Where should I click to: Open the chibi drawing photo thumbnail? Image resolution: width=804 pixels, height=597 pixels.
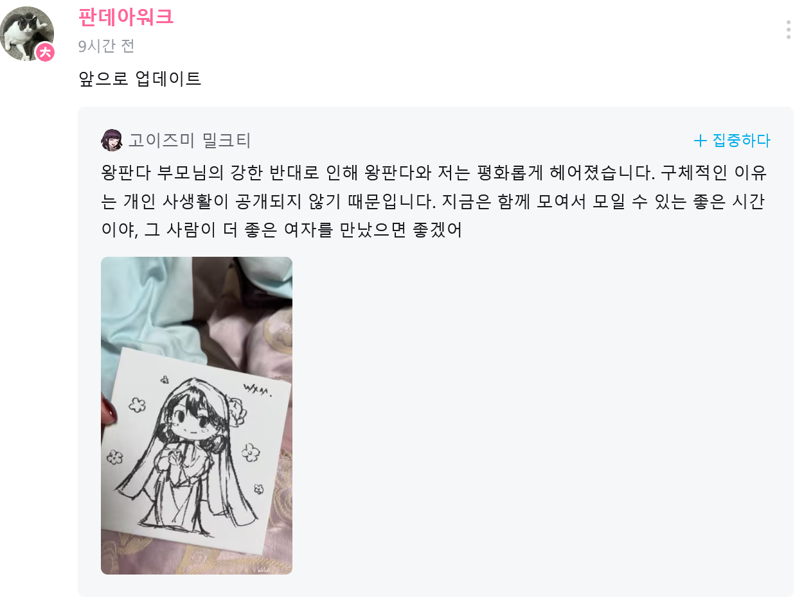[x=197, y=415]
